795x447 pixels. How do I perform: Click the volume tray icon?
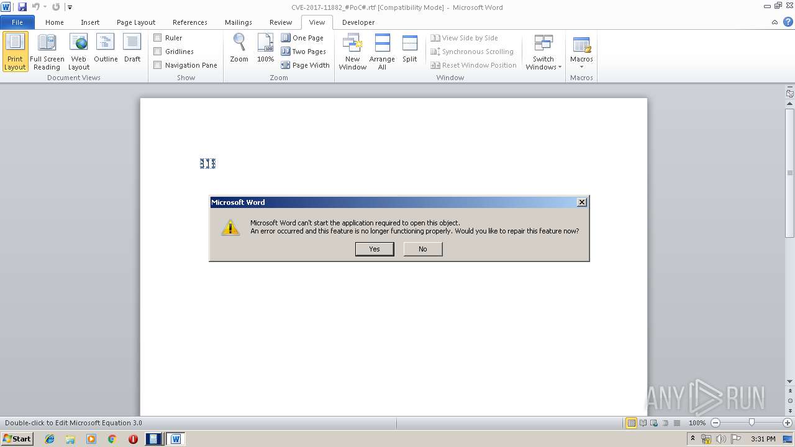(720, 439)
